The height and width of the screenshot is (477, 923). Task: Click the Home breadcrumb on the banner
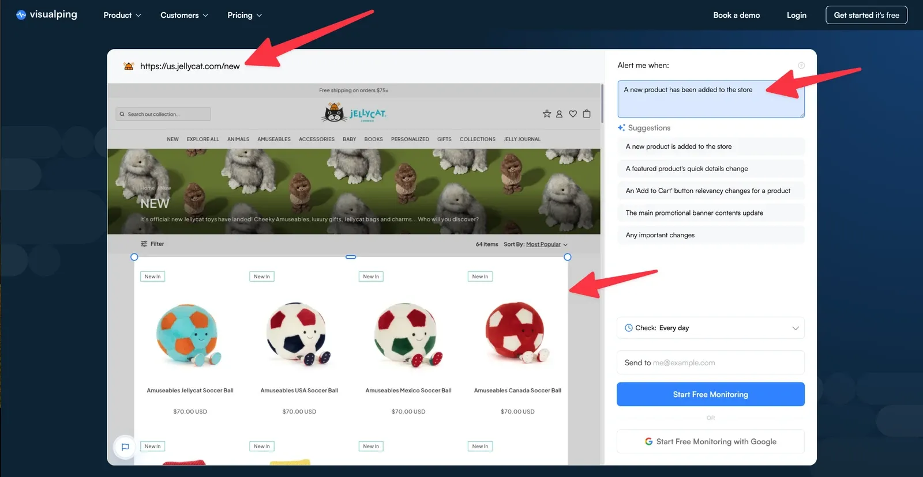(147, 188)
